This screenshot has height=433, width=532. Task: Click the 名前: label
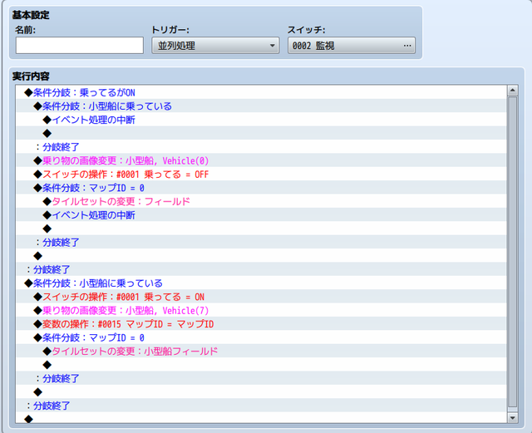(25, 30)
